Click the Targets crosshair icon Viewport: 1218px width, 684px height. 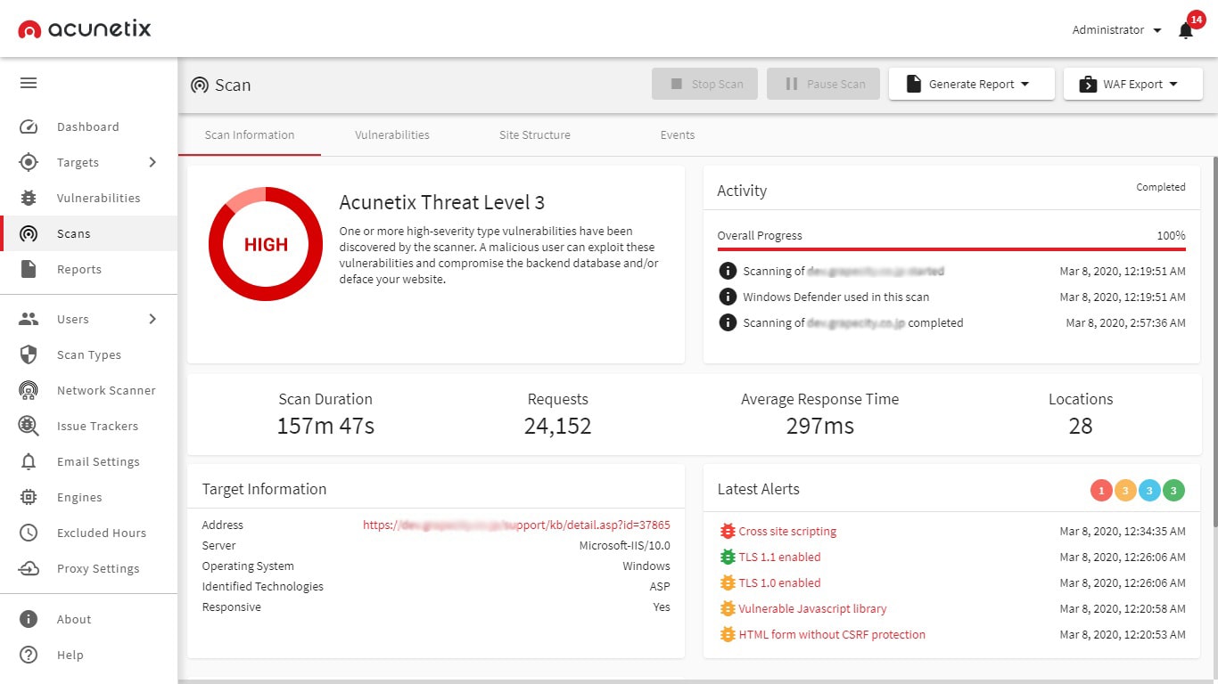[x=29, y=162]
